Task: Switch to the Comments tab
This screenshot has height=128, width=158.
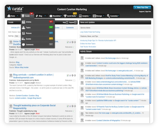Action: coord(70,28)
